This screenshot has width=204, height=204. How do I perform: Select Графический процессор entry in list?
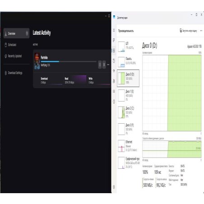click(129, 163)
